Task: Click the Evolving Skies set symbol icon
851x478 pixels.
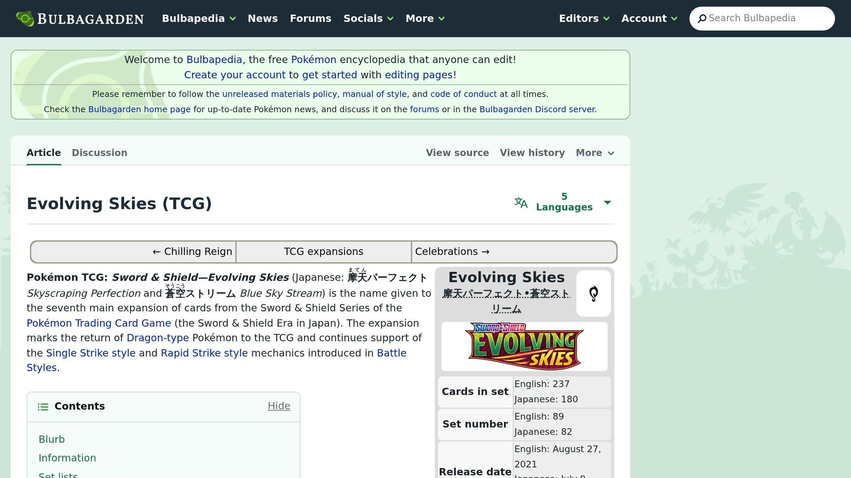Action: [593, 293]
